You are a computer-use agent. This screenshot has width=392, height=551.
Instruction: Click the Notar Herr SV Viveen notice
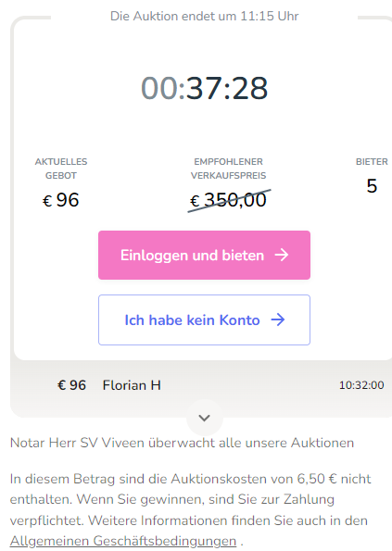[x=182, y=443]
